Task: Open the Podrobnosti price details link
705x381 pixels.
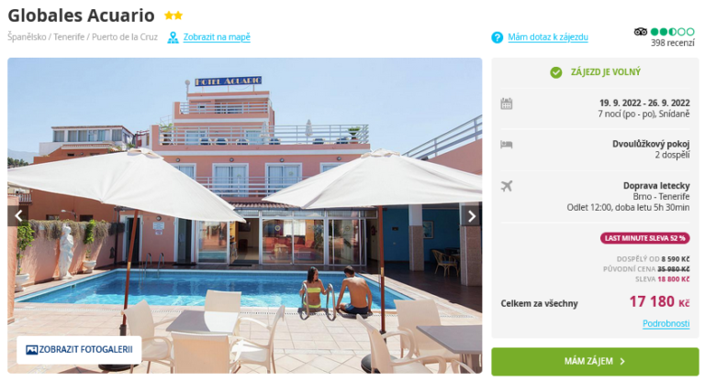Action: pos(666,323)
